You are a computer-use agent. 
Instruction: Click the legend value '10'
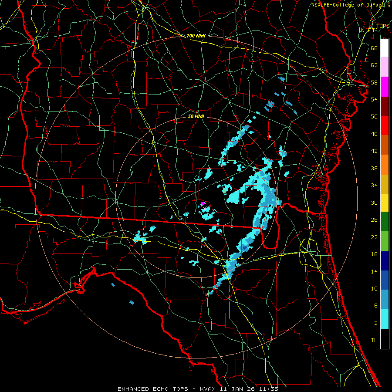(x=374, y=289)
